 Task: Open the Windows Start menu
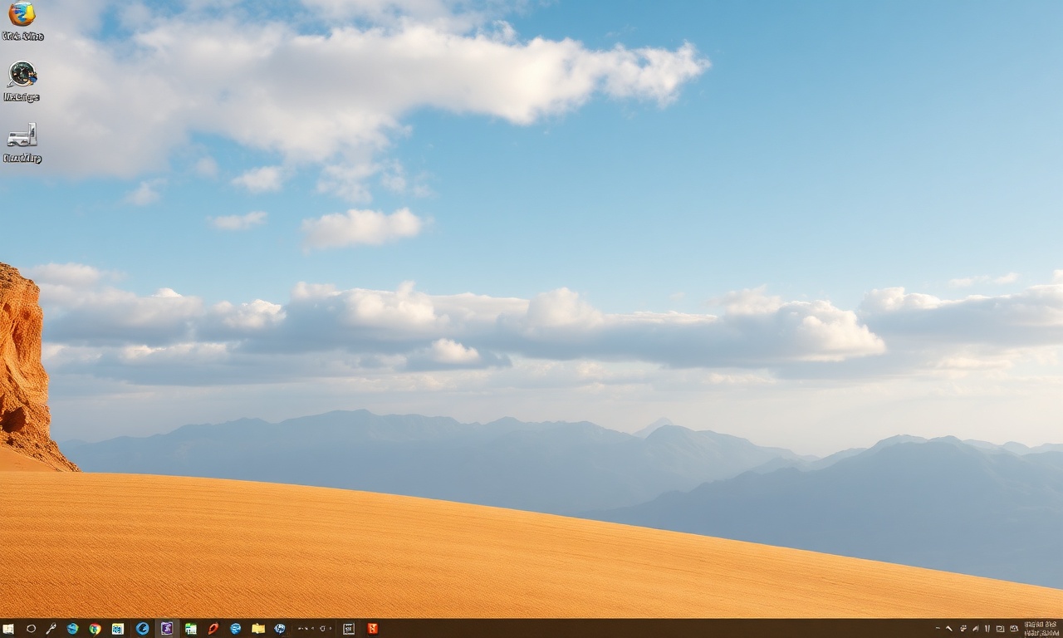[8, 629]
